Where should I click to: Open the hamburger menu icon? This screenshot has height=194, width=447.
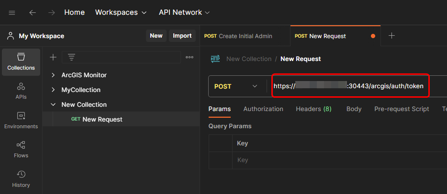pyautogui.click(x=12, y=12)
